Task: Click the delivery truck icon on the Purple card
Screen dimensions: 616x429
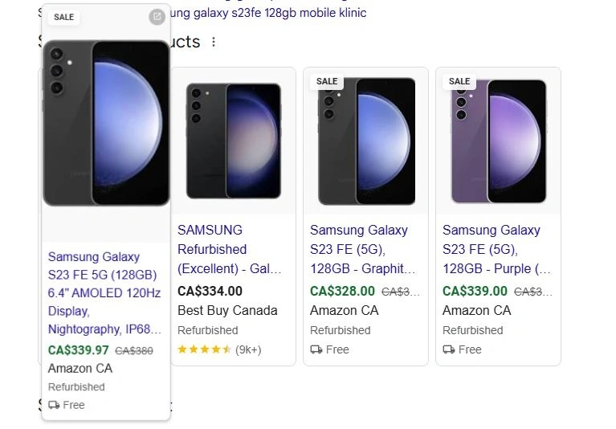Action: point(449,349)
